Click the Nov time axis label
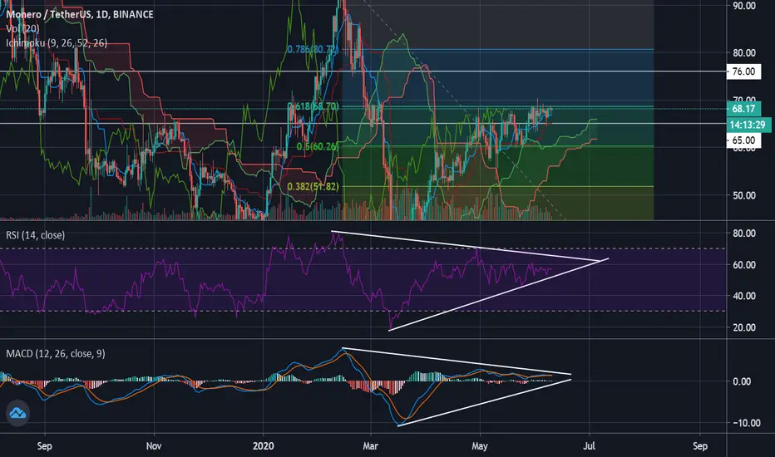Viewport: 775px width, 457px height. point(154,446)
